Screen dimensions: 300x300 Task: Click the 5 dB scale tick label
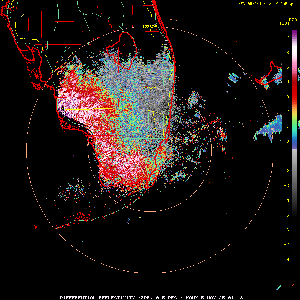[x=288, y=67]
